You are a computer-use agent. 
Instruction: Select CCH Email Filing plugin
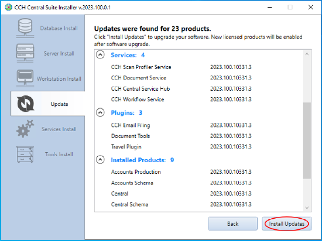(181, 125)
